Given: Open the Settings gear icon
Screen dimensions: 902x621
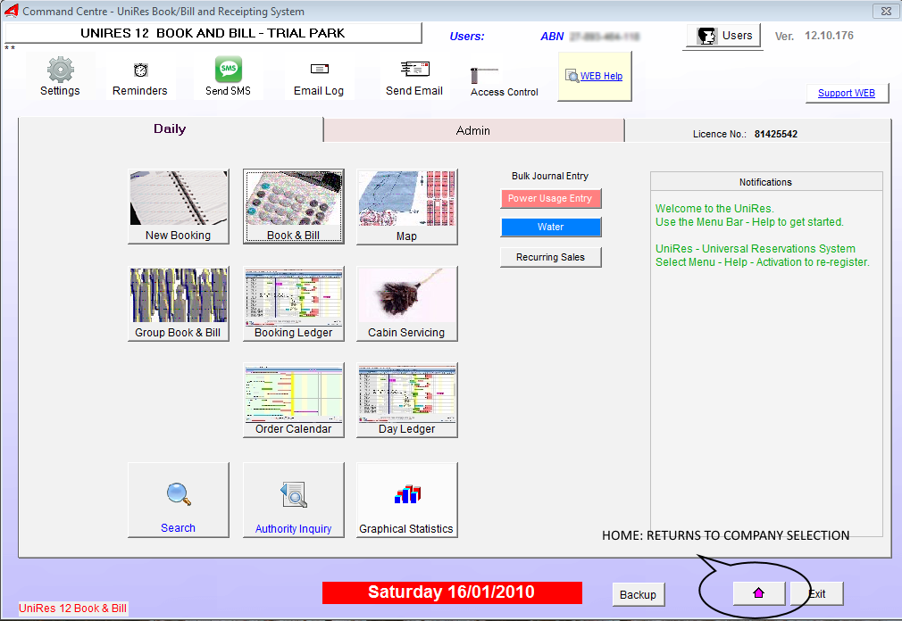Looking at the screenshot, I should (x=61, y=77).
